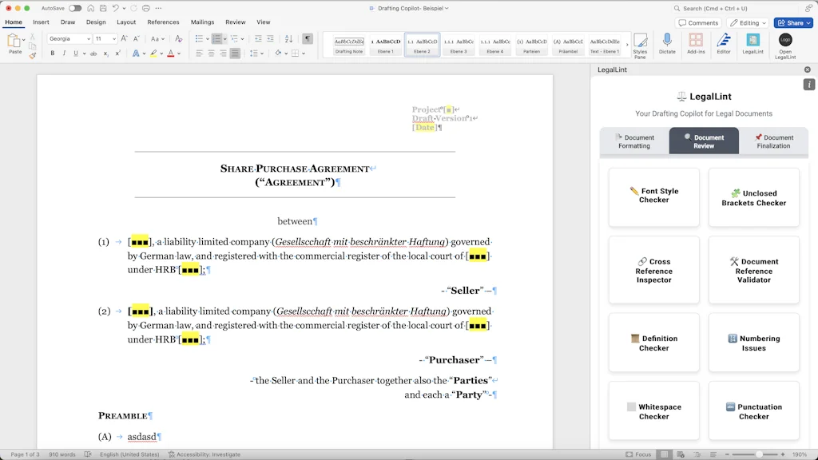This screenshot has width=818, height=460.
Task: Run the Unclosed Brackets Checker
Action: [753, 196]
